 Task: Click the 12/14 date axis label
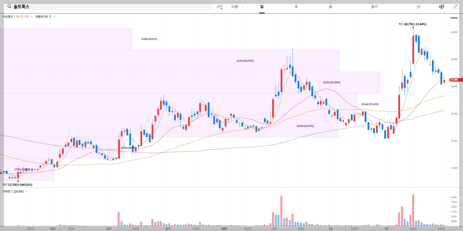(196, 229)
